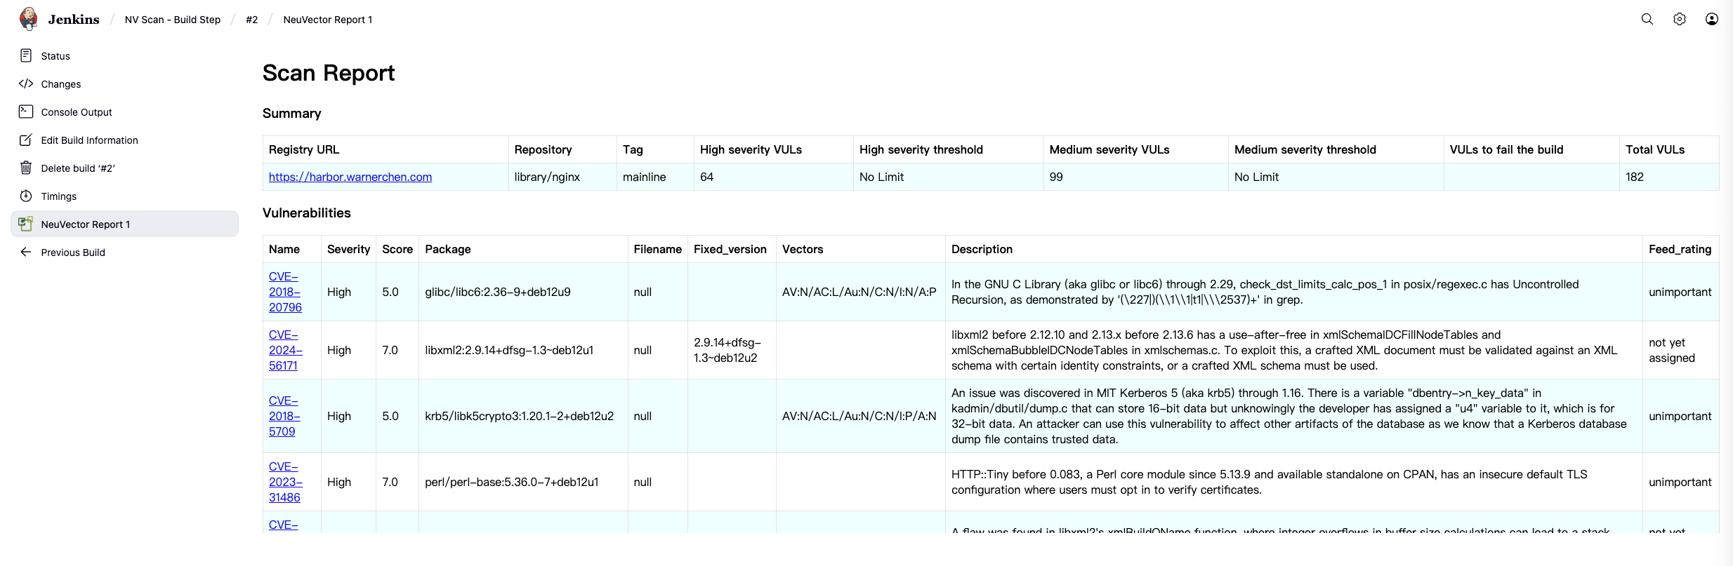This screenshot has height=566, width=1733.
Task: Click the Previous Build arrow icon
Action: pos(26,252)
